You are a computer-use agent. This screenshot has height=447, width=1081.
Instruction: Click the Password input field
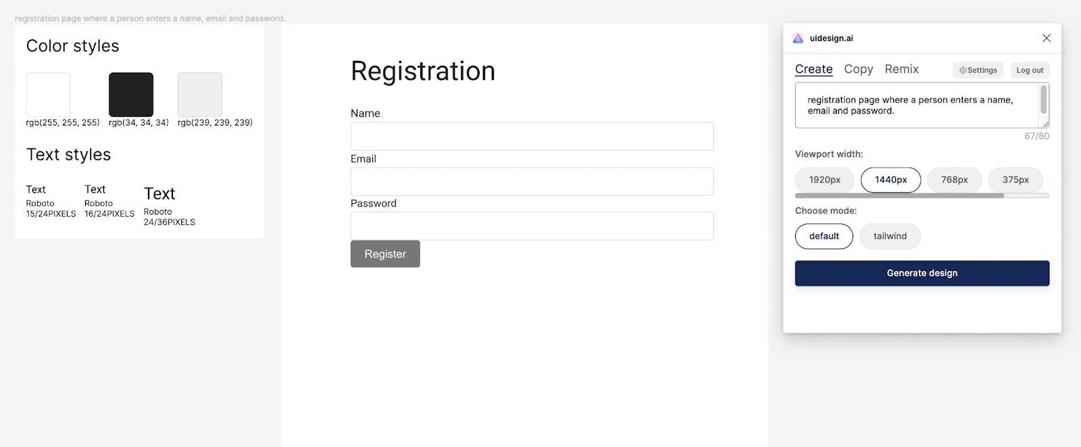(532, 226)
